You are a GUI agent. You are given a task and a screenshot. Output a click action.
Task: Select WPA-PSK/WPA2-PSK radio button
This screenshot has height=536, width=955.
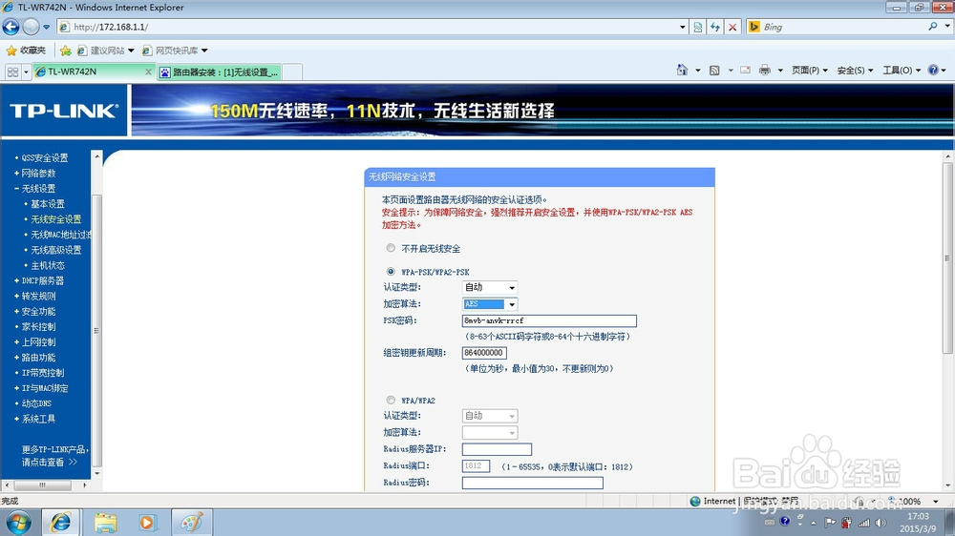coord(391,272)
